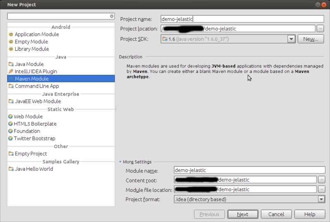Click into the Module name field
The height and width of the screenshot is (222, 330).
click(250, 170)
